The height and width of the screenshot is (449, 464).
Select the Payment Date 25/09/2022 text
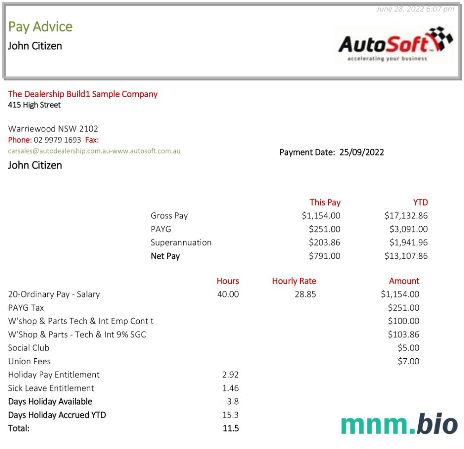[331, 152]
